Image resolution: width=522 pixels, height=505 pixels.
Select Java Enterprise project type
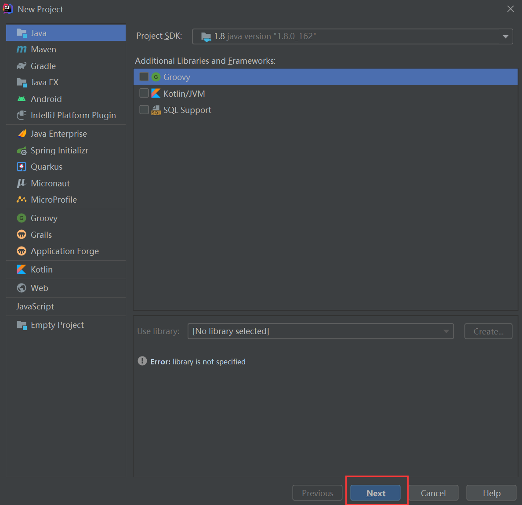pyautogui.click(x=66, y=134)
